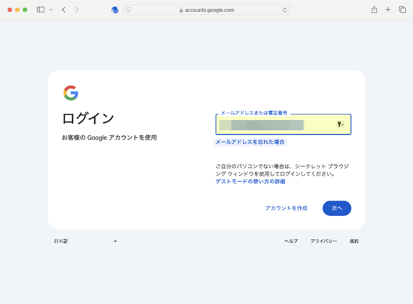Reload the page with the refresh icon
The image size is (413, 304).
pos(285,10)
